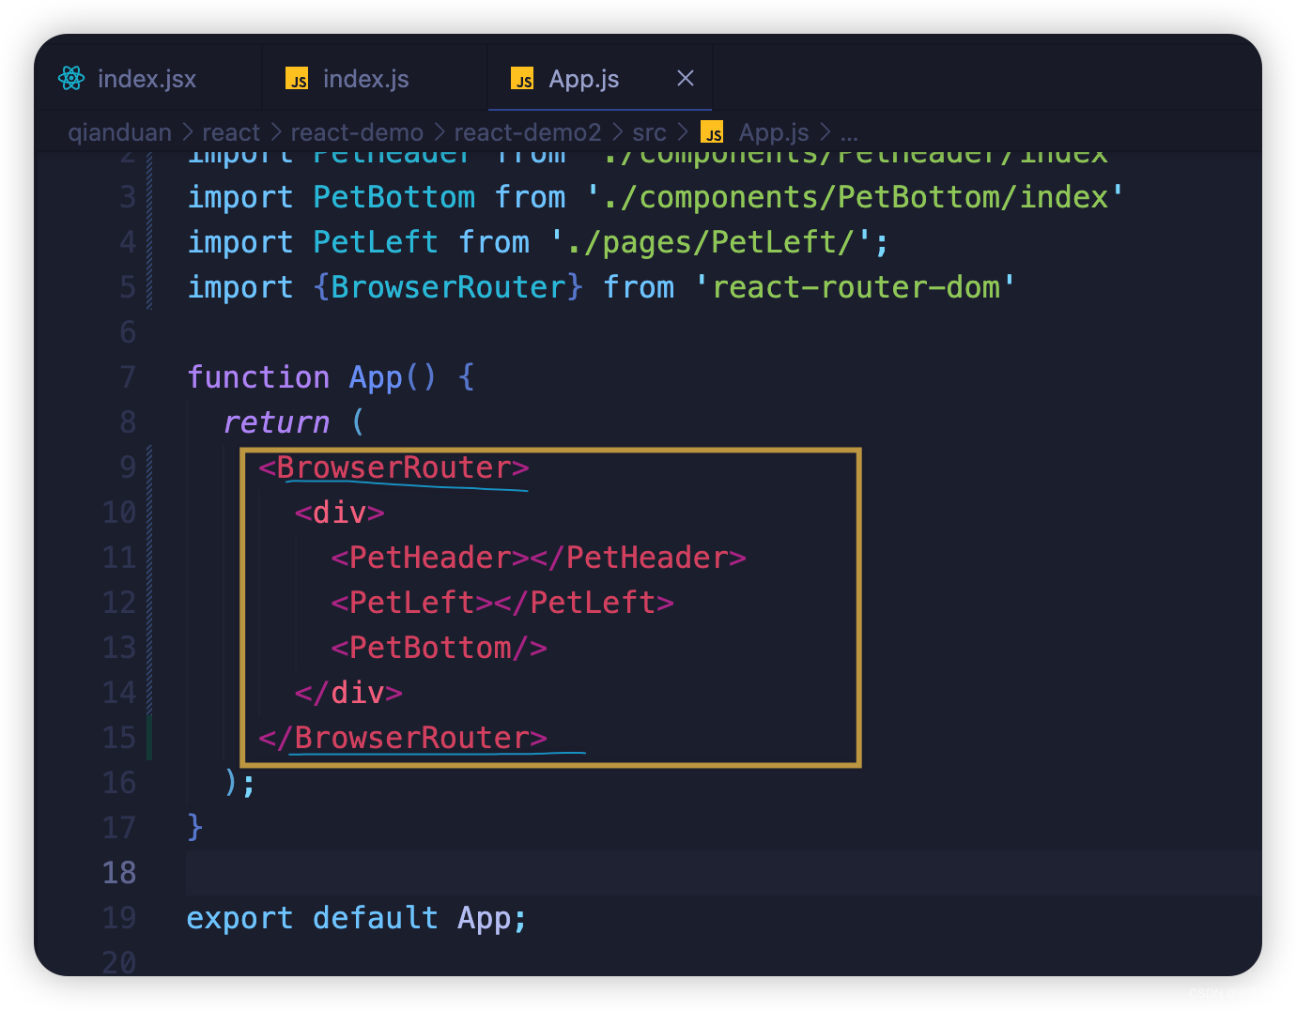Click the <PetBottom/> self-closing tag

(x=439, y=648)
